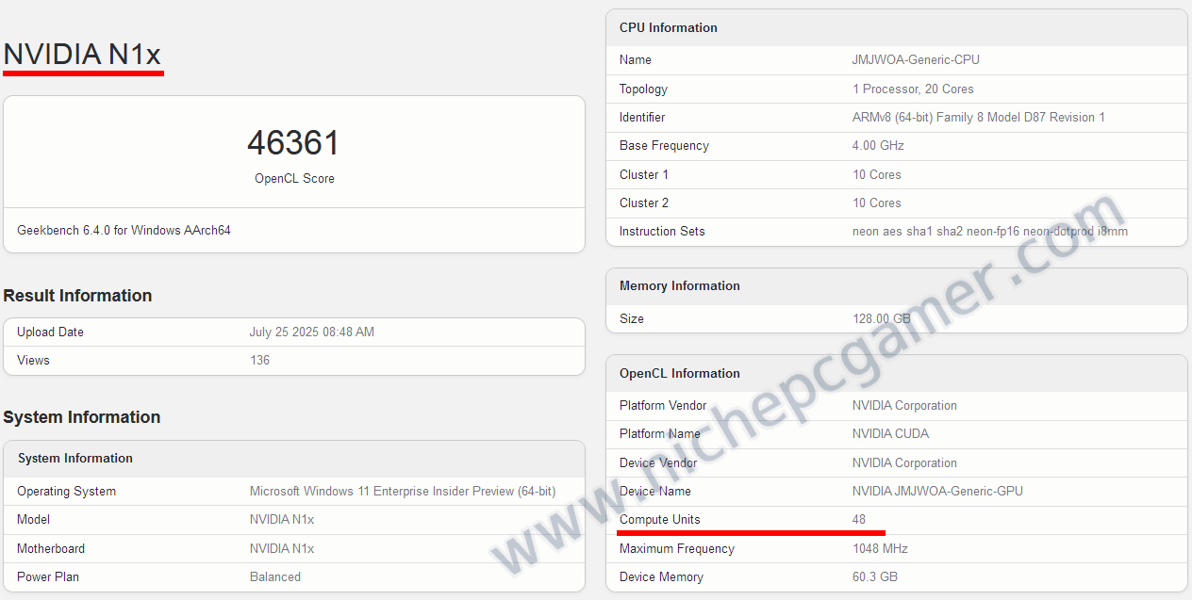The width and height of the screenshot is (1192, 600).
Task: Click the Result Information section heading
Action: pos(77,296)
